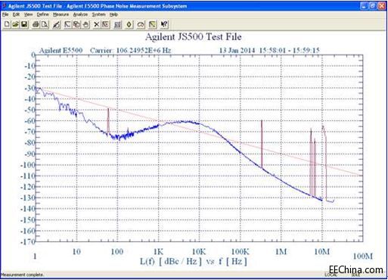
Task: Click the '-170' y-axis label
Action: pyautogui.click(x=27, y=241)
